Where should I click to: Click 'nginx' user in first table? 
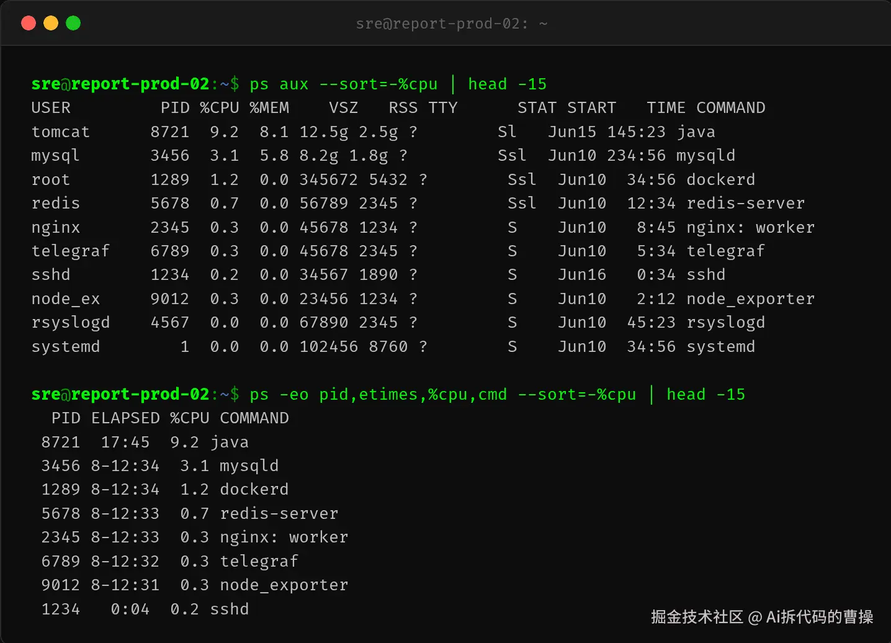coord(56,227)
